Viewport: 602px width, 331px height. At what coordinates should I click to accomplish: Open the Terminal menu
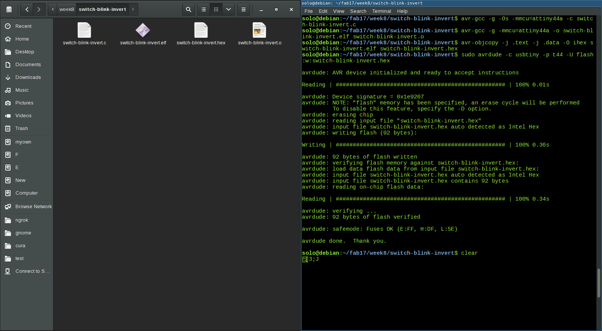tap(381, 11)
